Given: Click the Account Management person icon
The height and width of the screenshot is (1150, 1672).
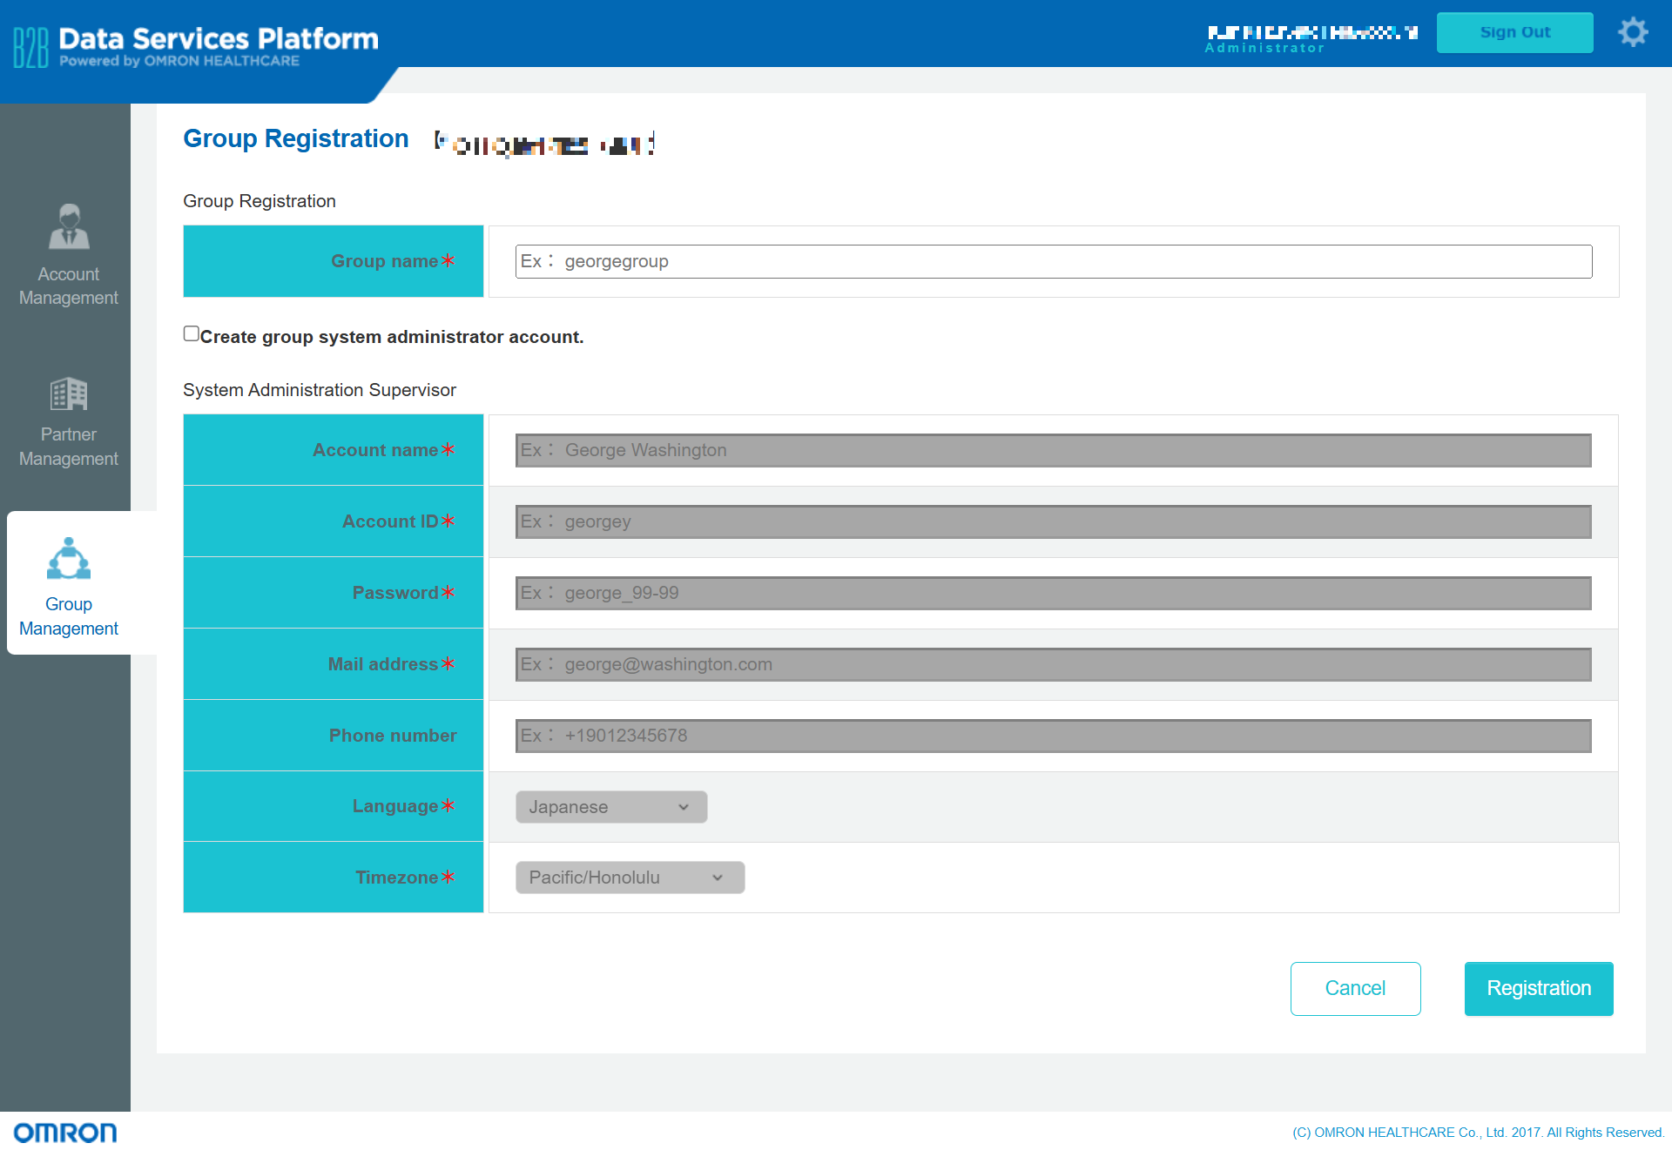Looking at the screenshot, I should pos(69,226).
